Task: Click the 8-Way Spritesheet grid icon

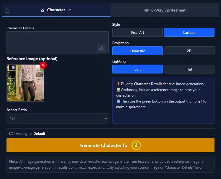Action: [x=147, y=10]
